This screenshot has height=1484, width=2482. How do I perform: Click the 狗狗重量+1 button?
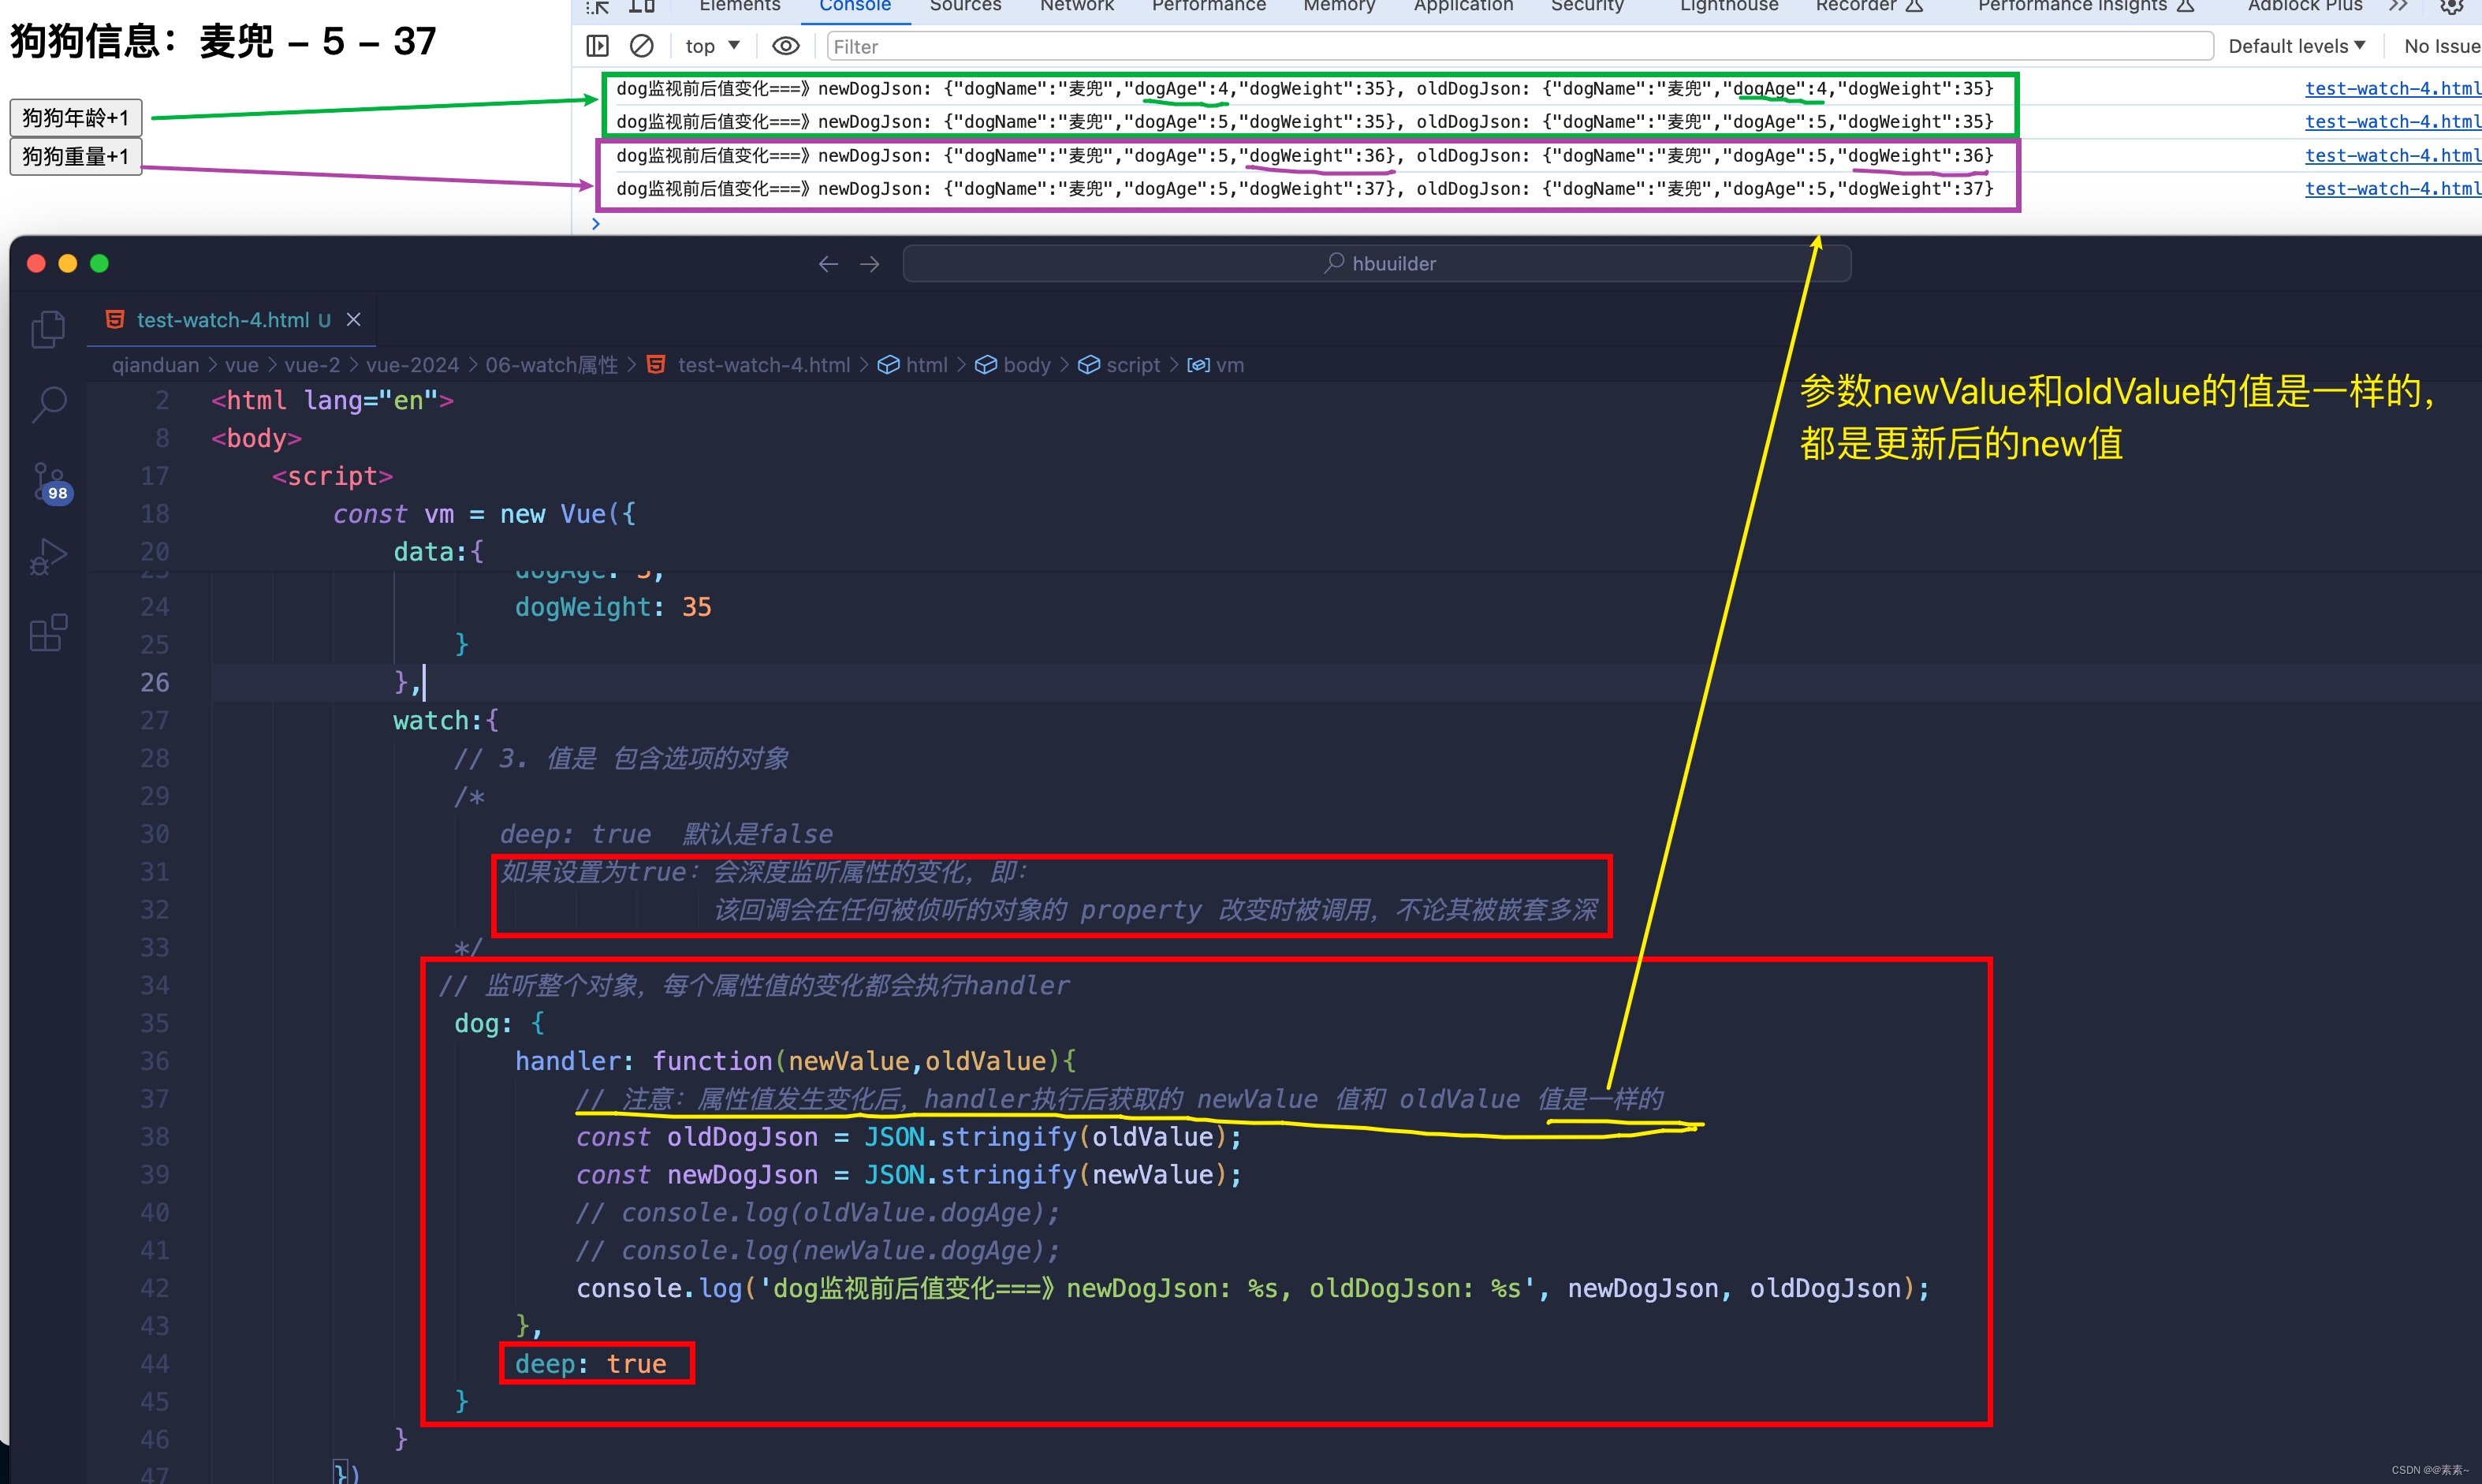[76, 156]
